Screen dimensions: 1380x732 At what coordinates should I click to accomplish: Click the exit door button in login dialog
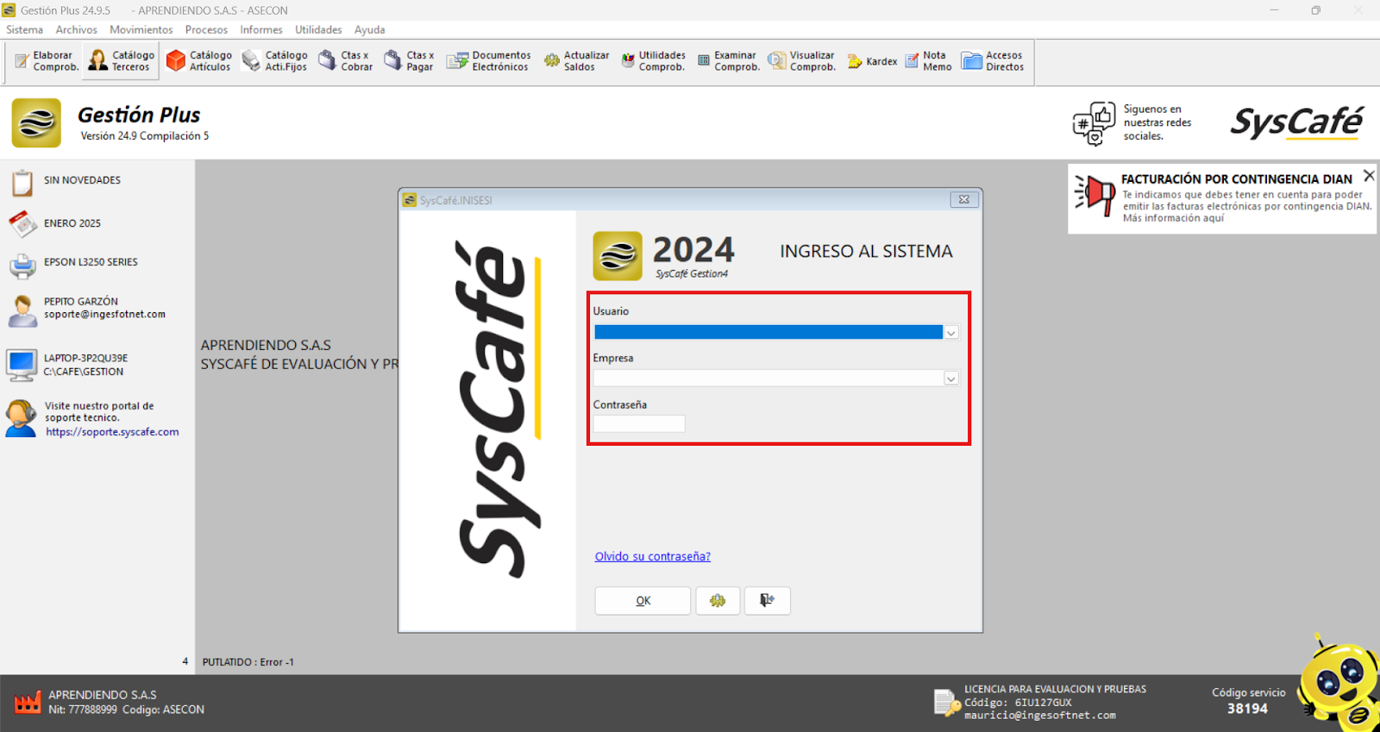coord(767,601)
